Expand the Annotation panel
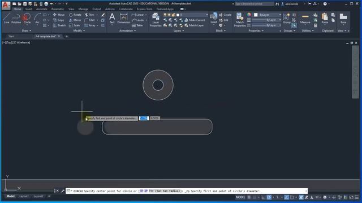This screenshot has height=203, width=362. pyautogui.click(x=127, y=30)
